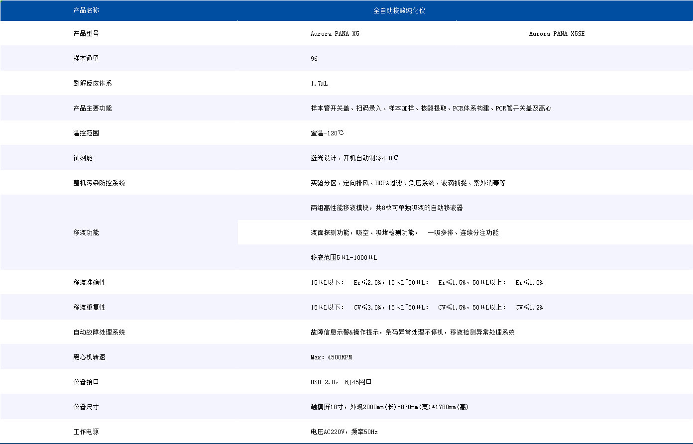
Task: Click the 产品主要功能 row label
Action: (x=93, y=109)
